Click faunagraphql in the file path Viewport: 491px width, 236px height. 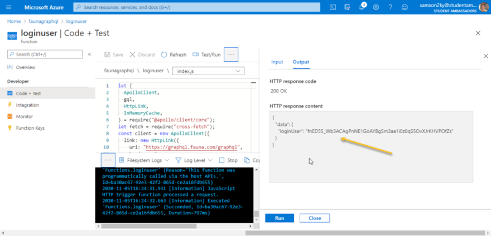(x=119, y=71)
